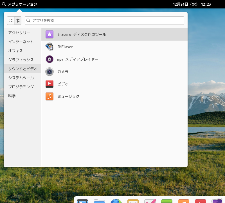Viewport: 225px width, 203px height.
Task: Switch to grid view of applications
Action: coord(11,21)
